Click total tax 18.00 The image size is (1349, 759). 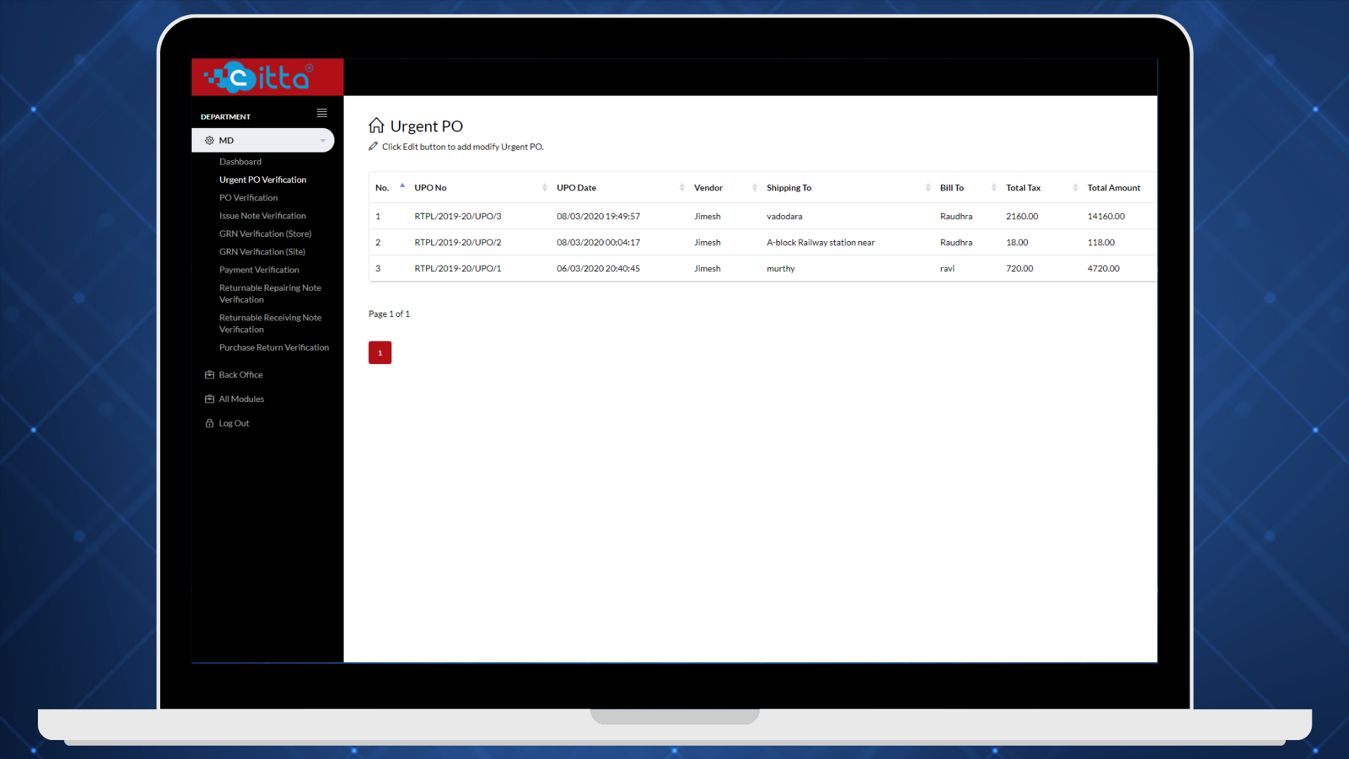[1017, 242]
